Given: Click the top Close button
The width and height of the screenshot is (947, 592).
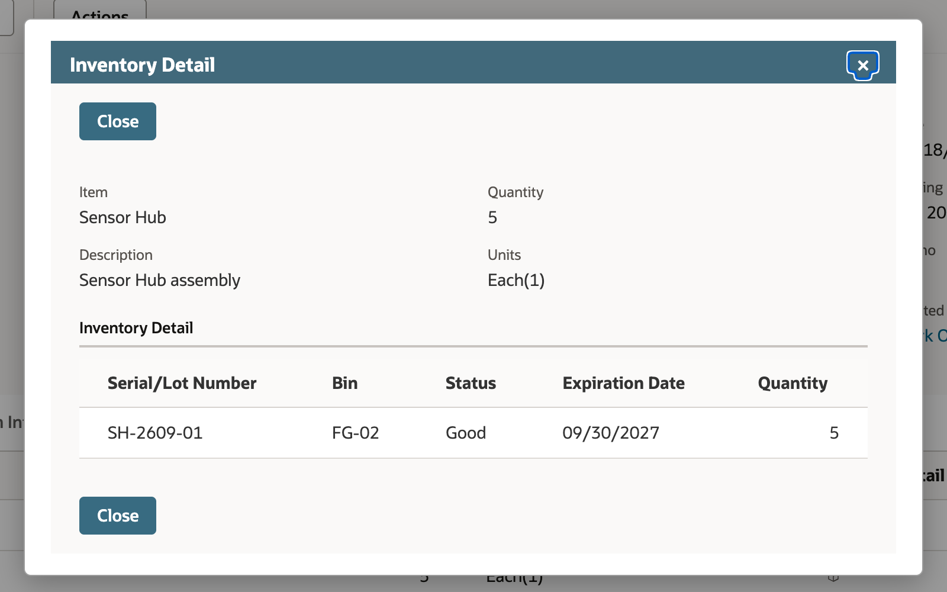Looking at the screenshot, I should click(118, 121).
